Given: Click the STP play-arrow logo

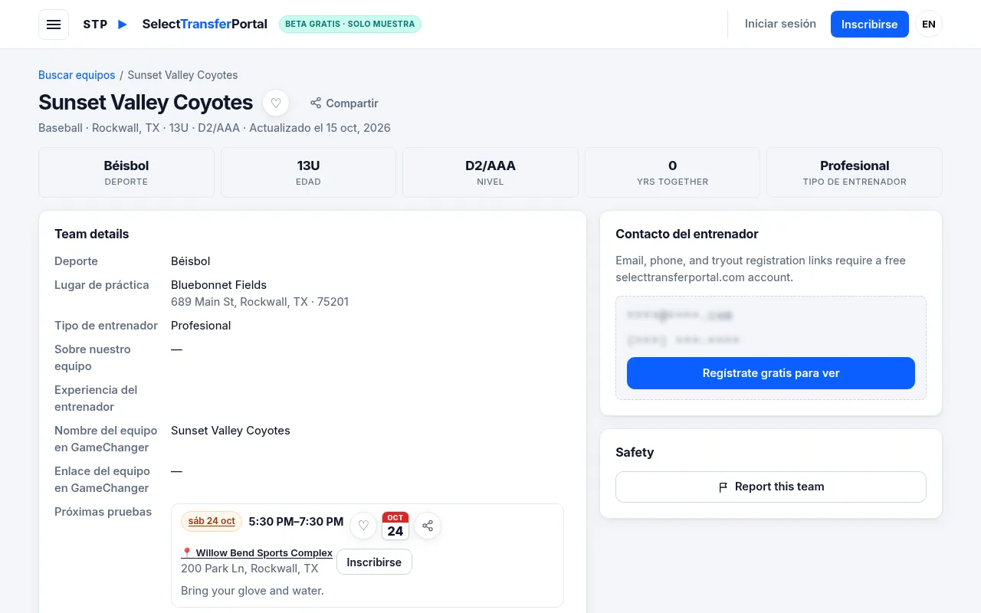Looking at the screenshot, I should pos(106,25).
